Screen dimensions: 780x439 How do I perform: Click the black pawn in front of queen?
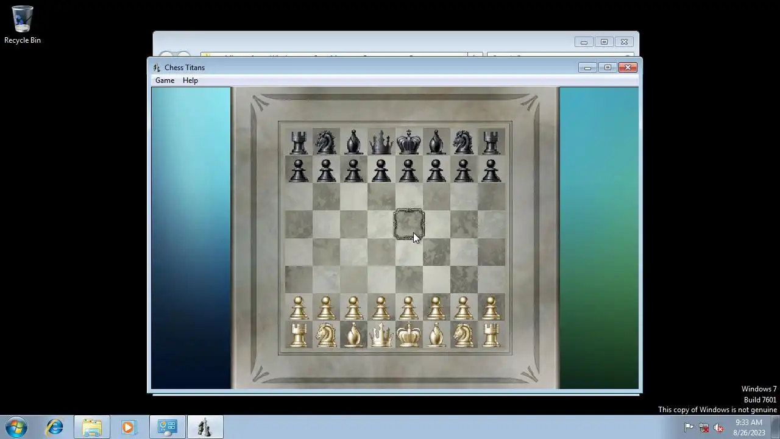click(381, 170)
